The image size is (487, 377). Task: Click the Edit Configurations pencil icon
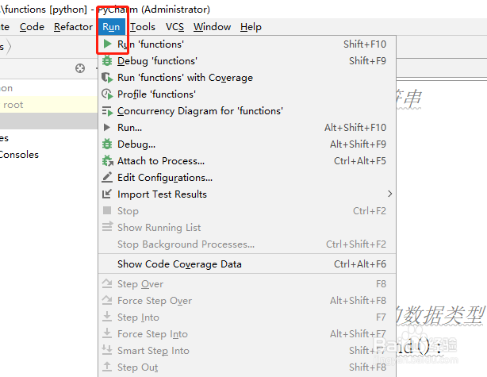107,177
